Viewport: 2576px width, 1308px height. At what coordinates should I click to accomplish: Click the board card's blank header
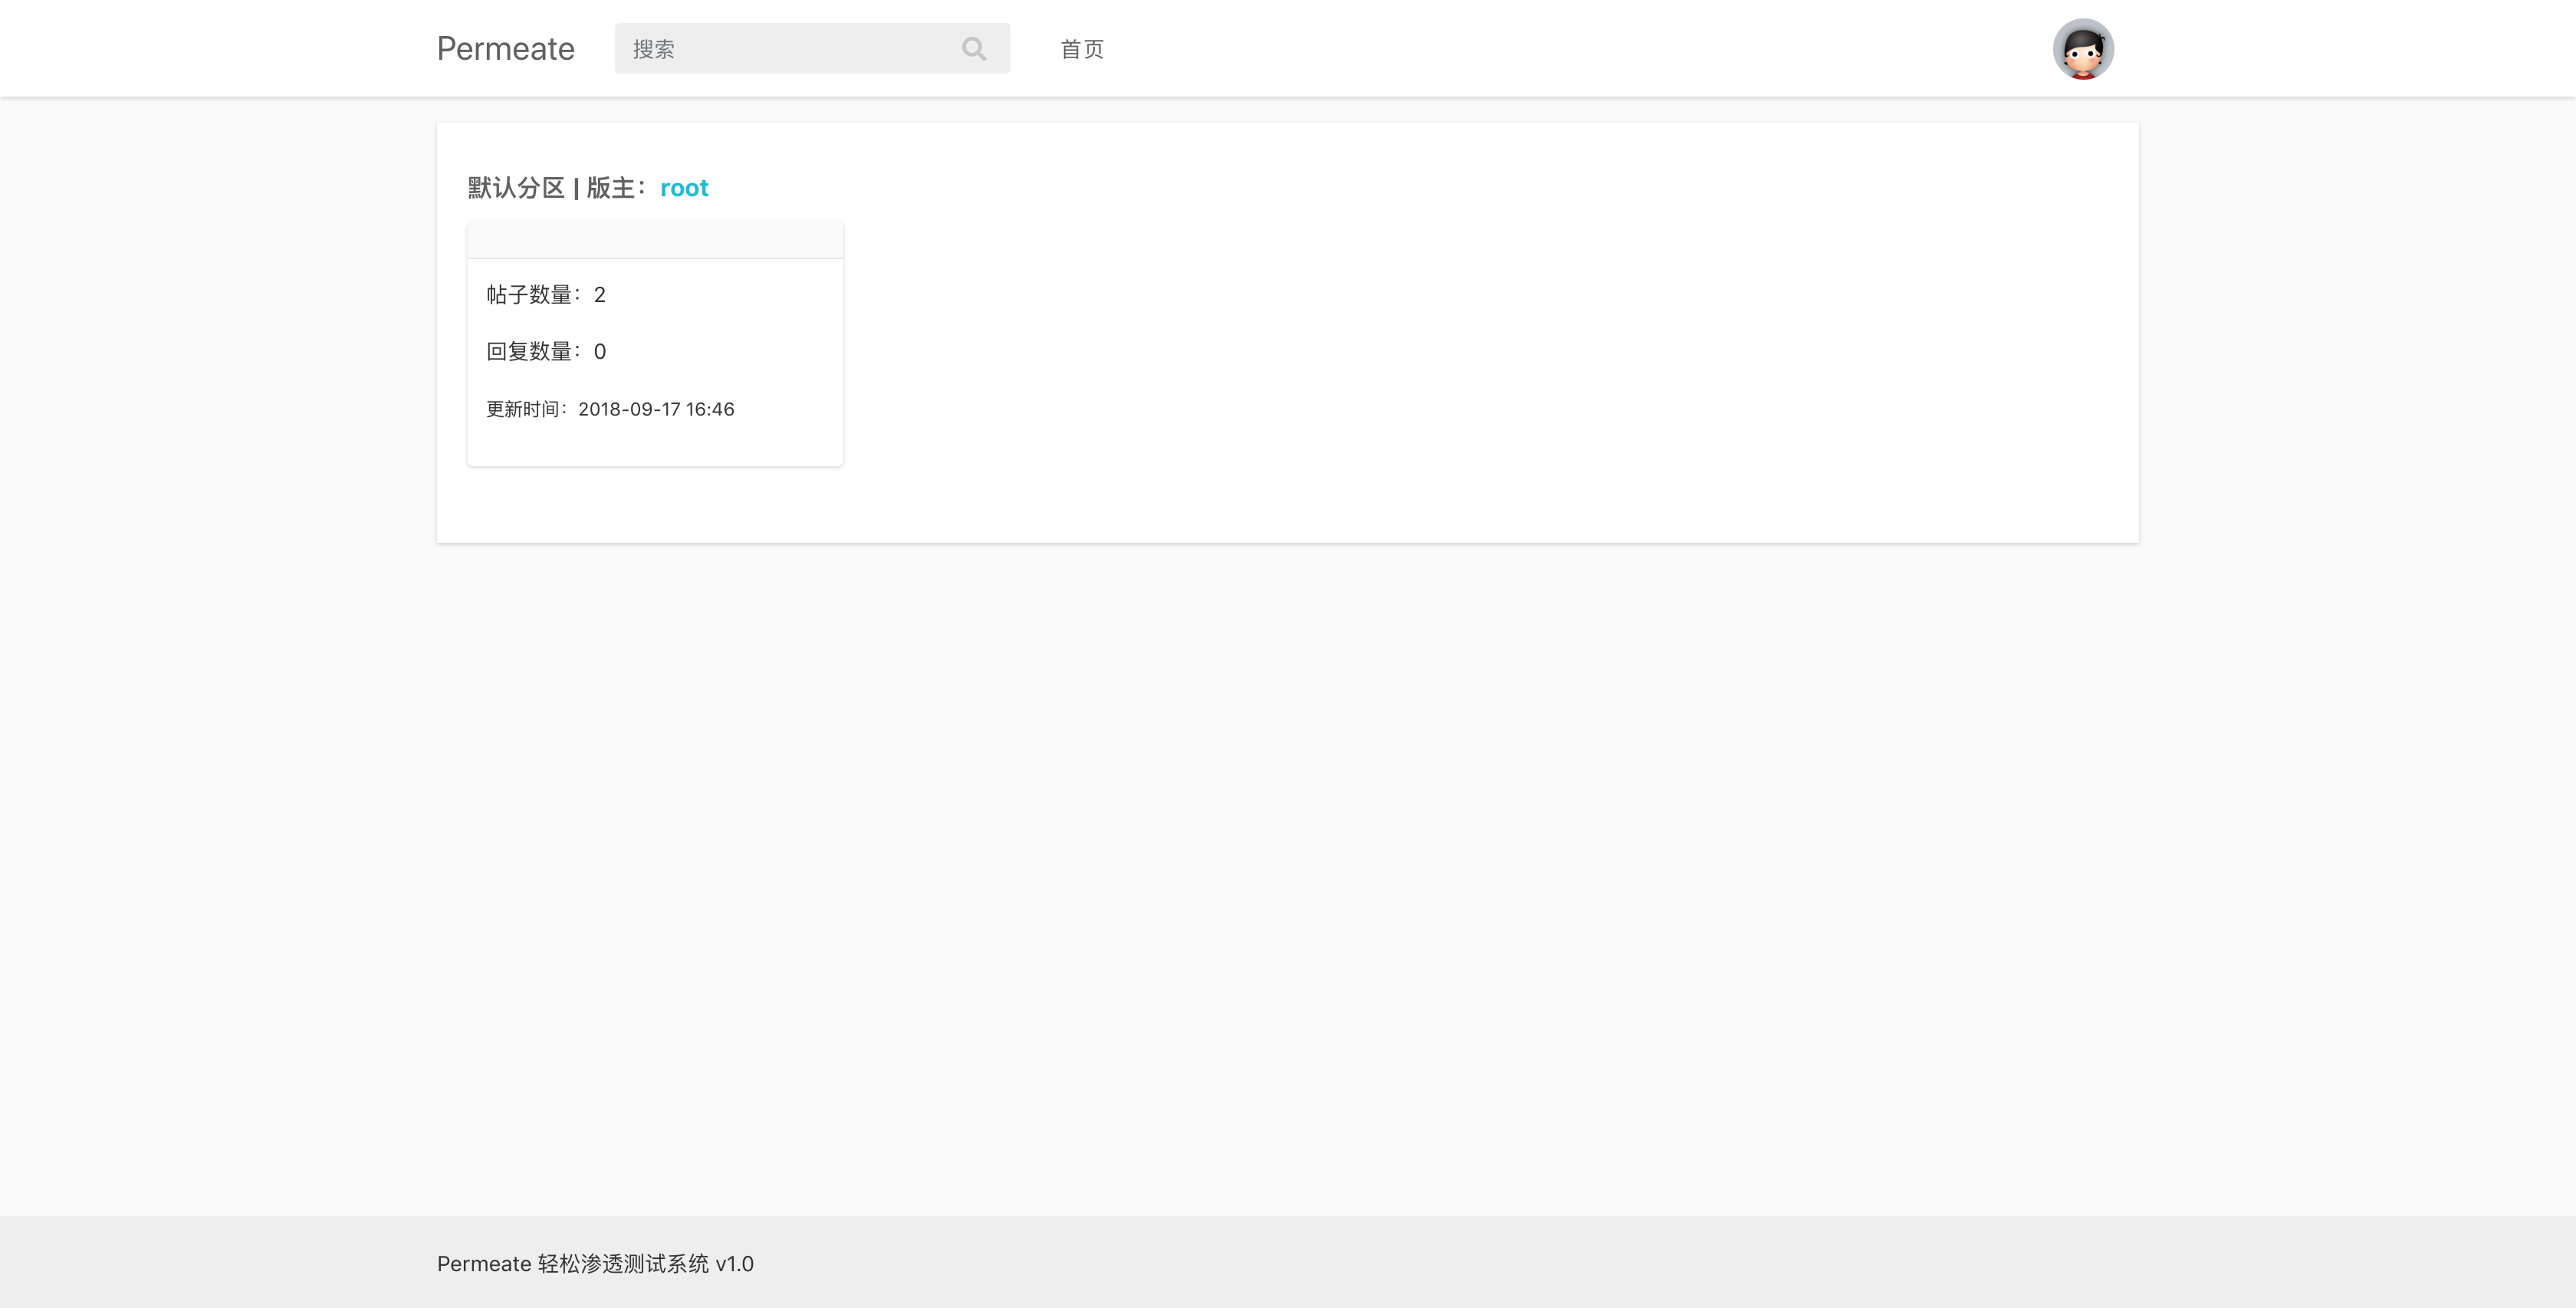coord(655,240)
